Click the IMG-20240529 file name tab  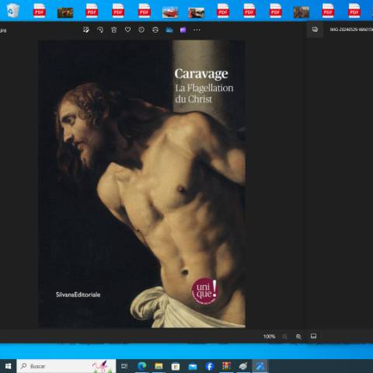click(351, 30)
